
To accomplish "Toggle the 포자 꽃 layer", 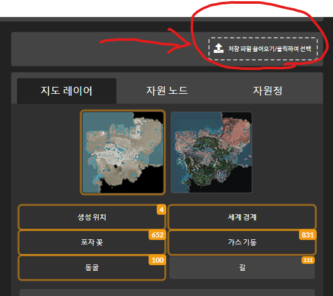I will pyautogui.click(x=92, y=242).
